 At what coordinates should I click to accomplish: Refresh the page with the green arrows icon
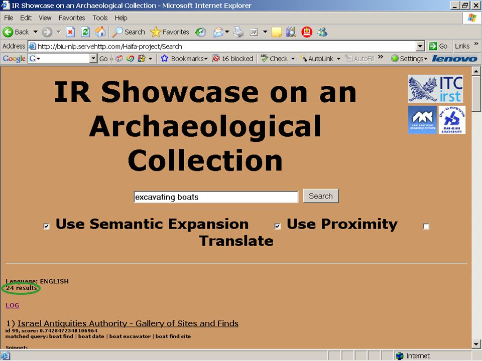(85, 32)
